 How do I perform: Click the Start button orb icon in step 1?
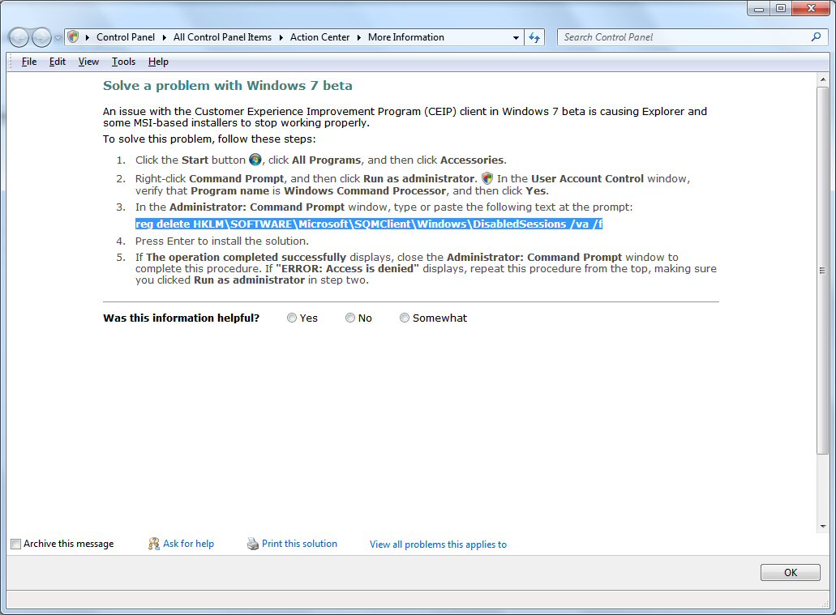(255, 160)
